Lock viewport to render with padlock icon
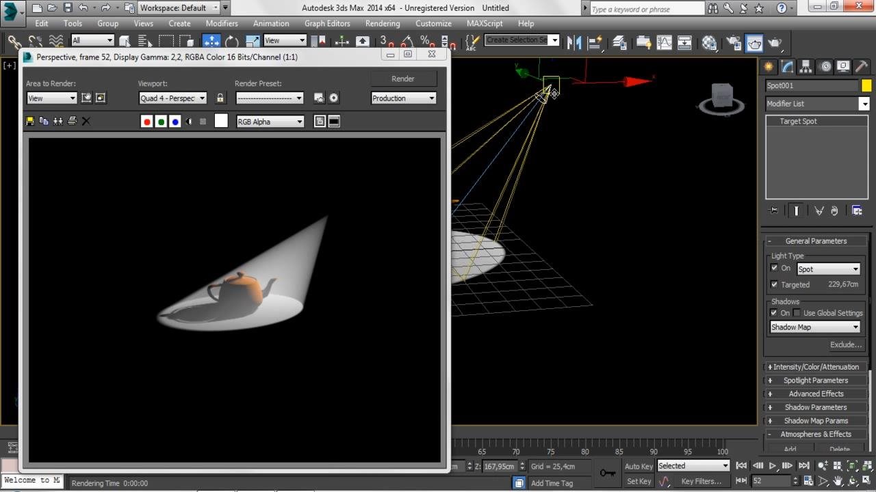This screenshot has height=492, width=876. pyautogui.click(x=220, y=98)
